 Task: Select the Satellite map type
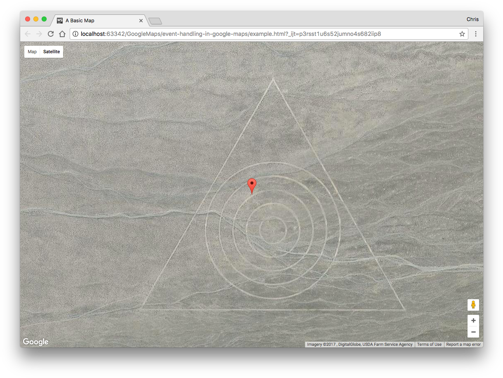(x=52, y=52)
